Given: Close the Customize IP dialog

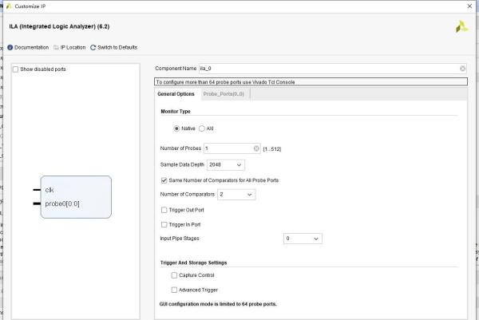Looking at the screenshot, I should (468, 6).
